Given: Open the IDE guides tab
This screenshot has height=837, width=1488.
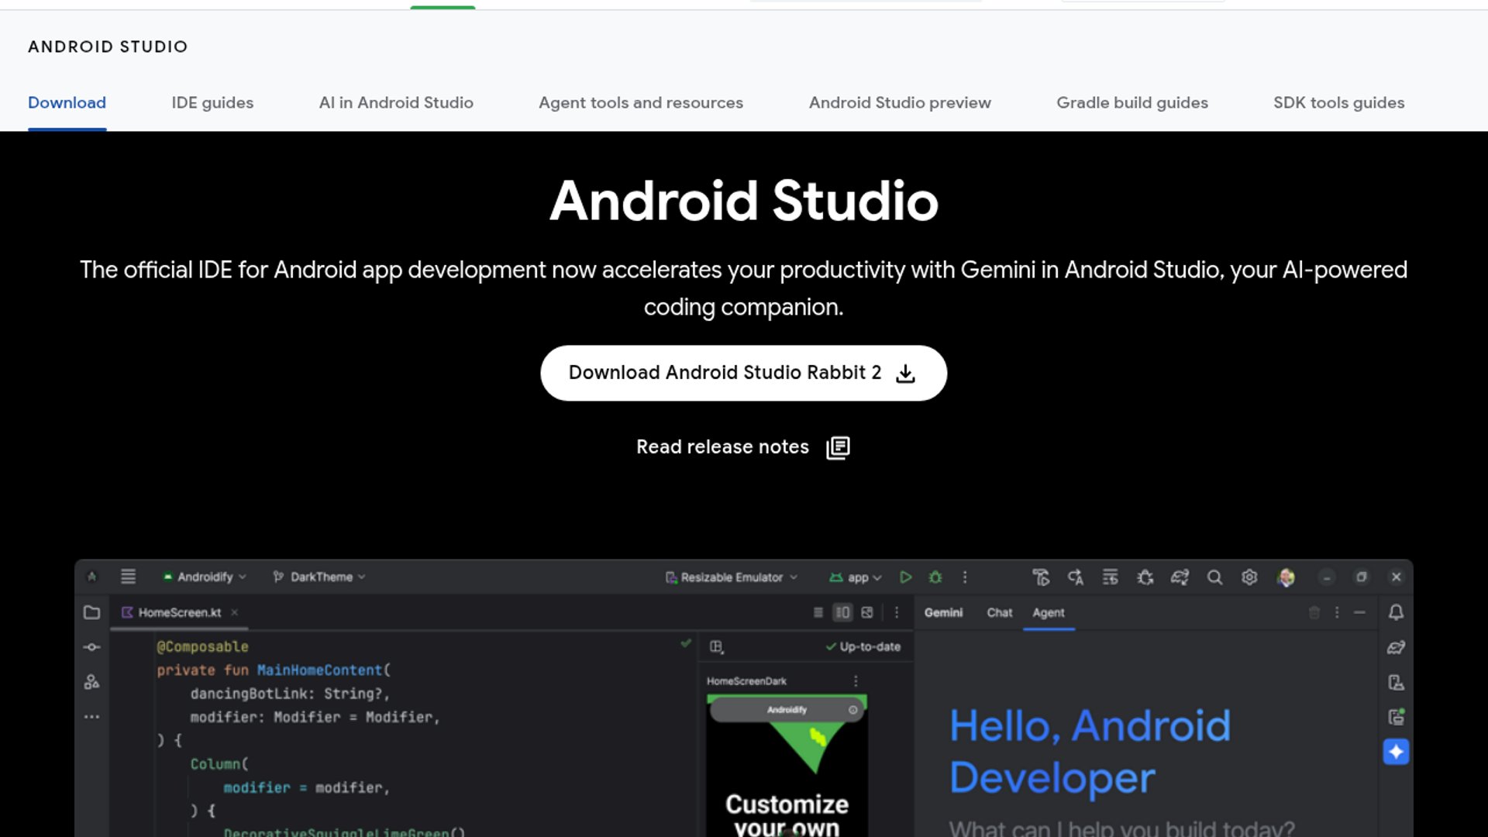Looking at the screenshot, I should 212,102.
